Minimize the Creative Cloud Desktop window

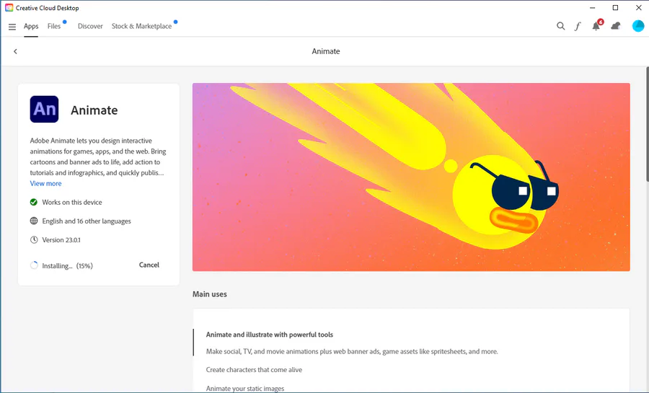point(593,8)
